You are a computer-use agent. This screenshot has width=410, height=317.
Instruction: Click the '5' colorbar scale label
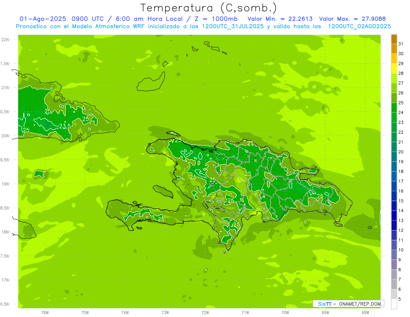399,299
